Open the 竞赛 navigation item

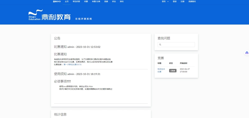[106, 2]
